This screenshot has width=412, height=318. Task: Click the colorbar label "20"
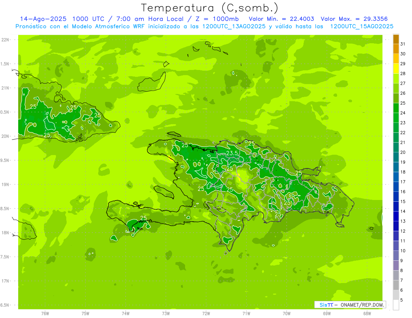[403, 152]
